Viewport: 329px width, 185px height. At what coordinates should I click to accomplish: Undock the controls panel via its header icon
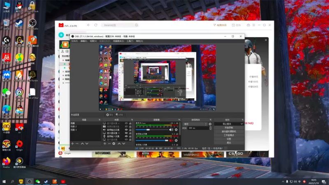pos(242,120)
